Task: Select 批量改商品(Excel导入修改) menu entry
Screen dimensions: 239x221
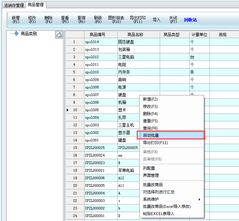Action: click(167, 207)
